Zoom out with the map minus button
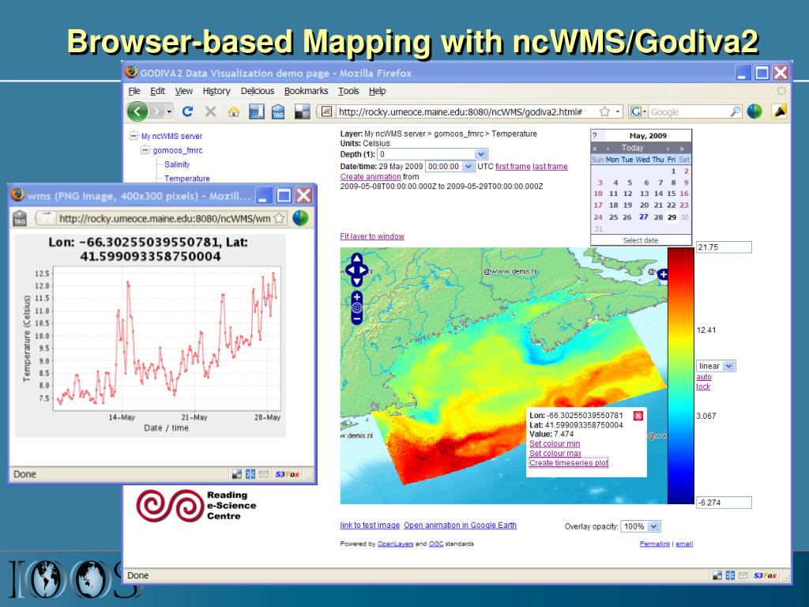The width and height of the screenshot is (809, 607). click(x=356, y=319)
